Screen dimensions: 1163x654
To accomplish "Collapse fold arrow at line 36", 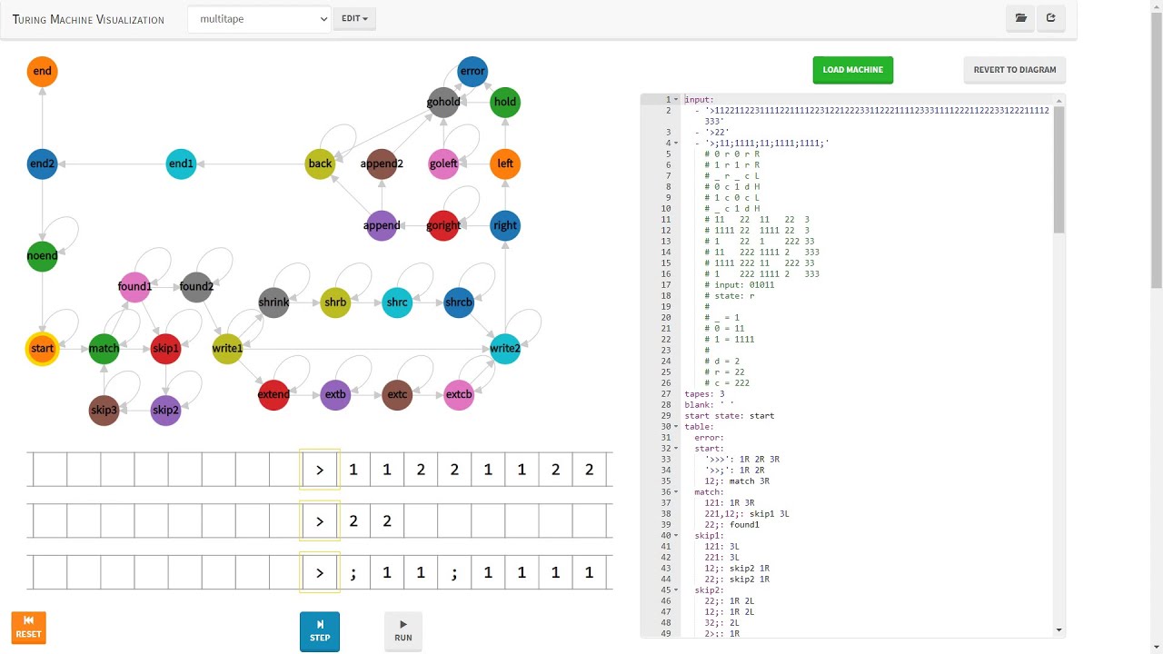I will pyautogui.click(x=676, y=492).
